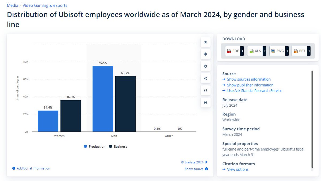321x181 pixels.
Task: Click the Worldwide region value
Action: [x=231, y=120]
